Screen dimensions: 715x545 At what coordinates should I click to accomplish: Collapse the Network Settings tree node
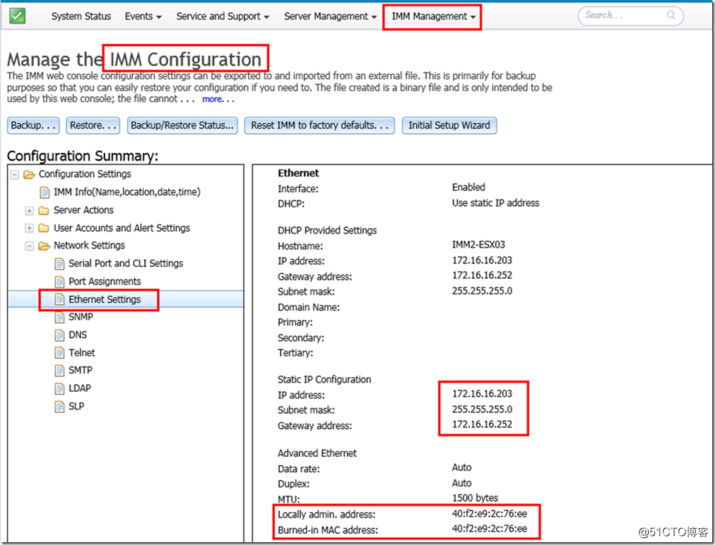[x=29, y=246]
